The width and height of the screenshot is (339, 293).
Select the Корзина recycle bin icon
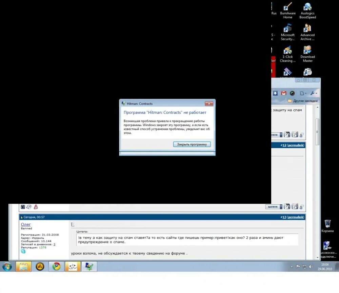click(x=327, y=226)
